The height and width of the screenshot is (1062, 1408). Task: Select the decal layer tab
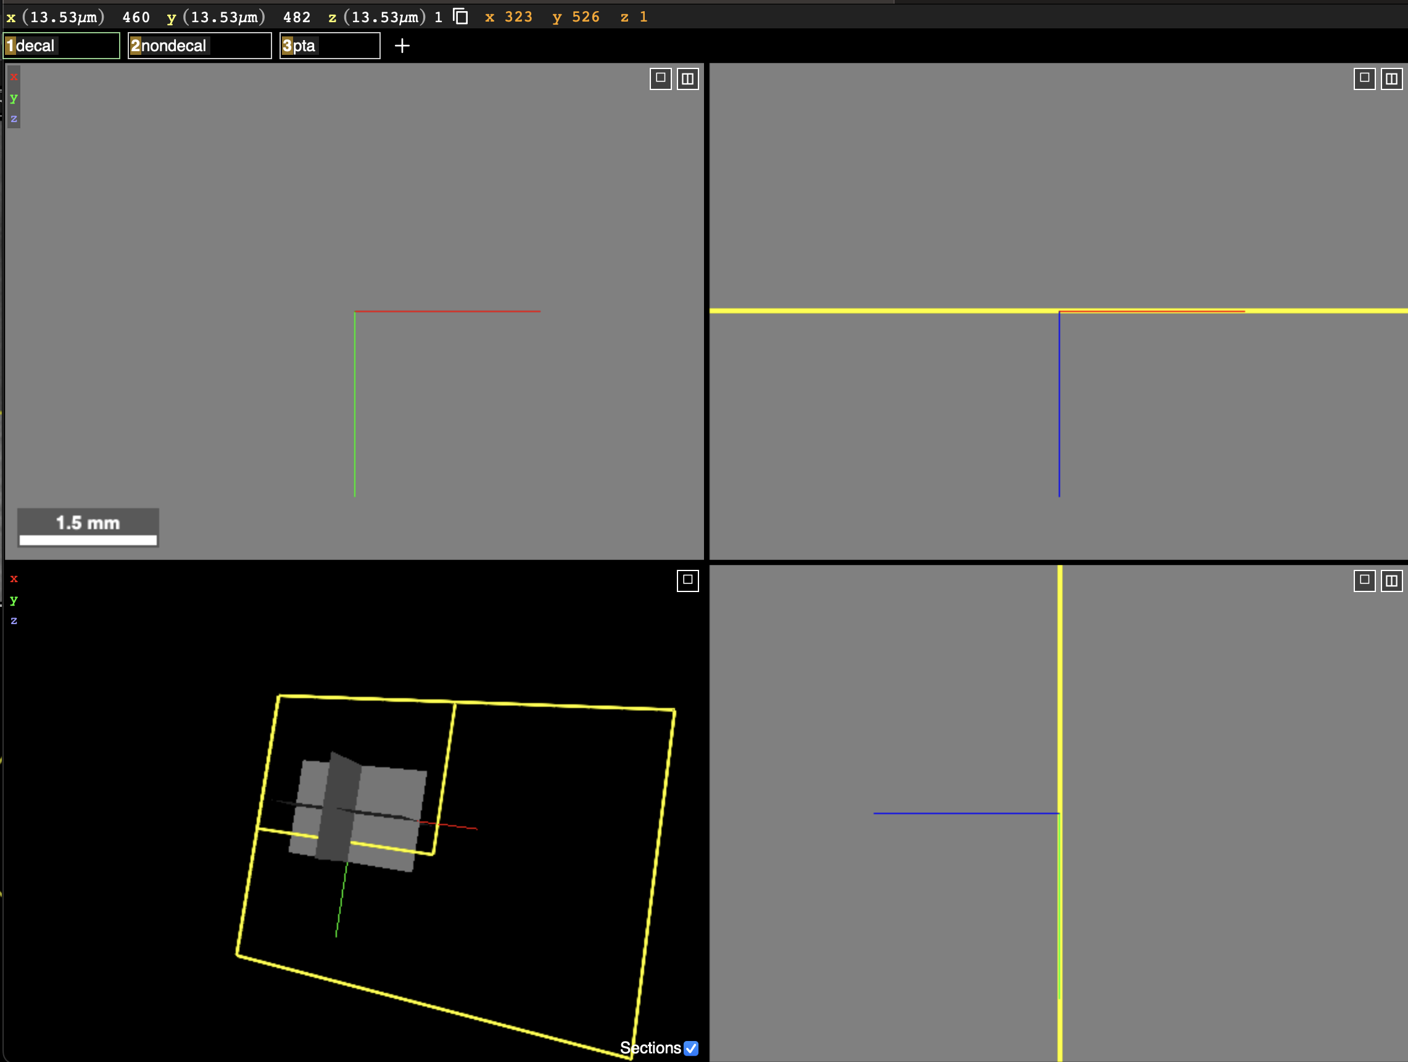(61, 45)
